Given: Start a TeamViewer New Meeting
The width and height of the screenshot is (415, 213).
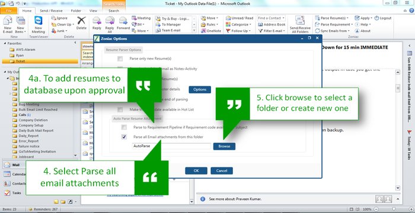Looking at the screenshot, I should coord(39,25).
